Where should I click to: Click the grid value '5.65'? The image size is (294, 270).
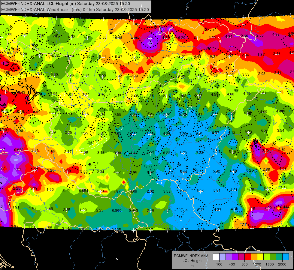(103, 37)
